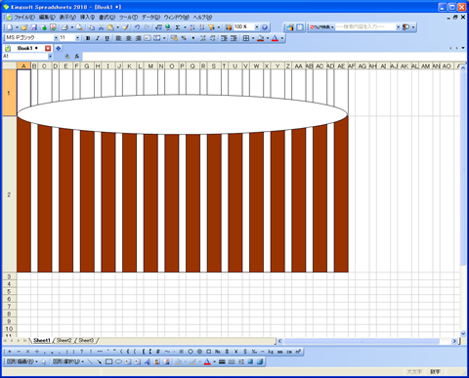The height and width of the screenshot is (378, 469).
Task: Click the Save icon in toolbar
Action: (x=34, y=27)
